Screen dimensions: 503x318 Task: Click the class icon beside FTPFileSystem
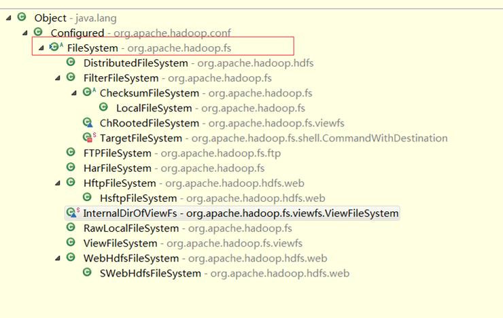pos(71,152)
